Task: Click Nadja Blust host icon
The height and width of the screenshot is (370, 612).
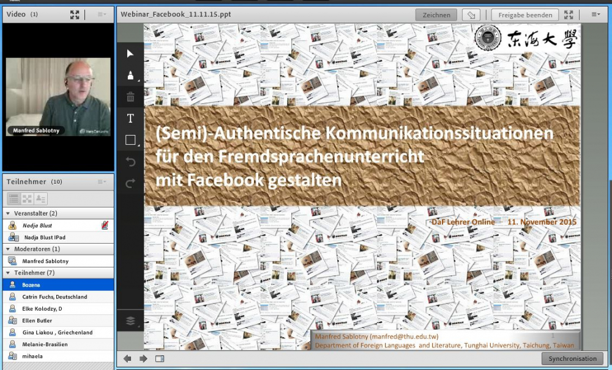Action: coord(12,225)
